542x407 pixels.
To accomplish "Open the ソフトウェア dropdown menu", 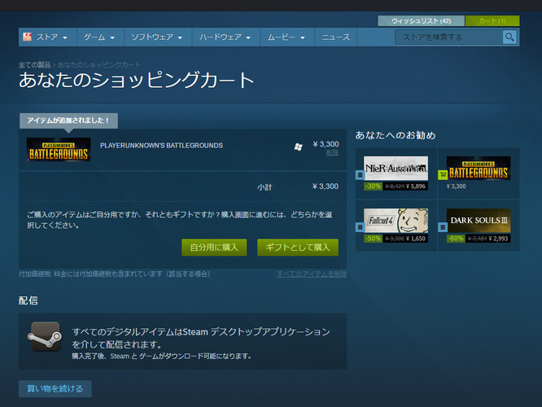I will (157, 37).
